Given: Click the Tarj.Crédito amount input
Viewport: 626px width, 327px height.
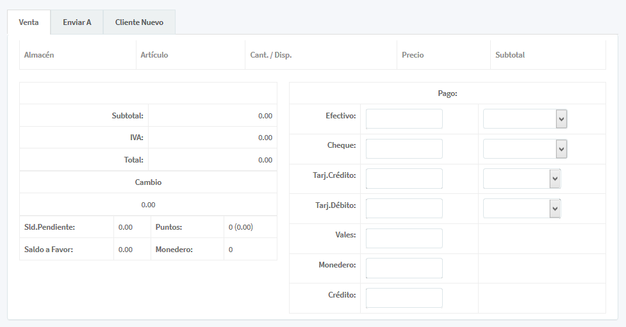Looking at the screenshot, I should pyautogui.click(x=404, y=179).
